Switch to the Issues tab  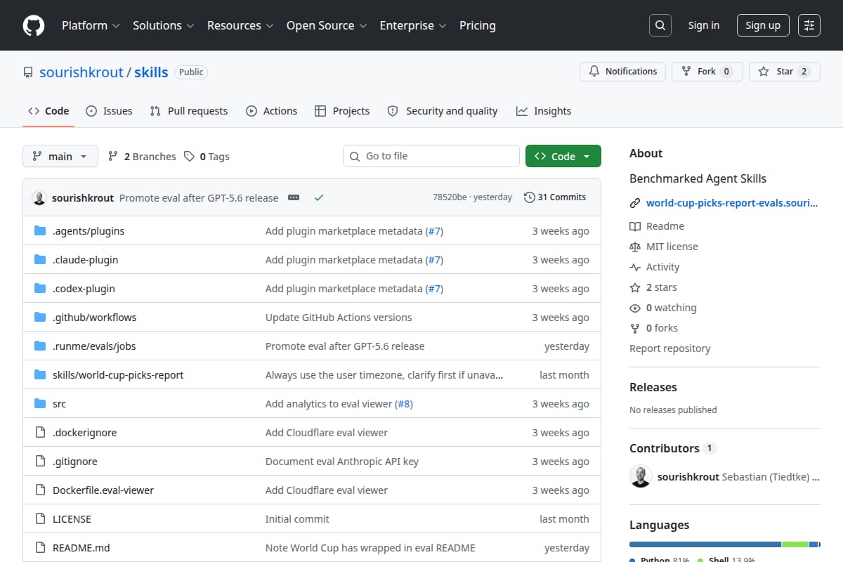click(109, 111)
